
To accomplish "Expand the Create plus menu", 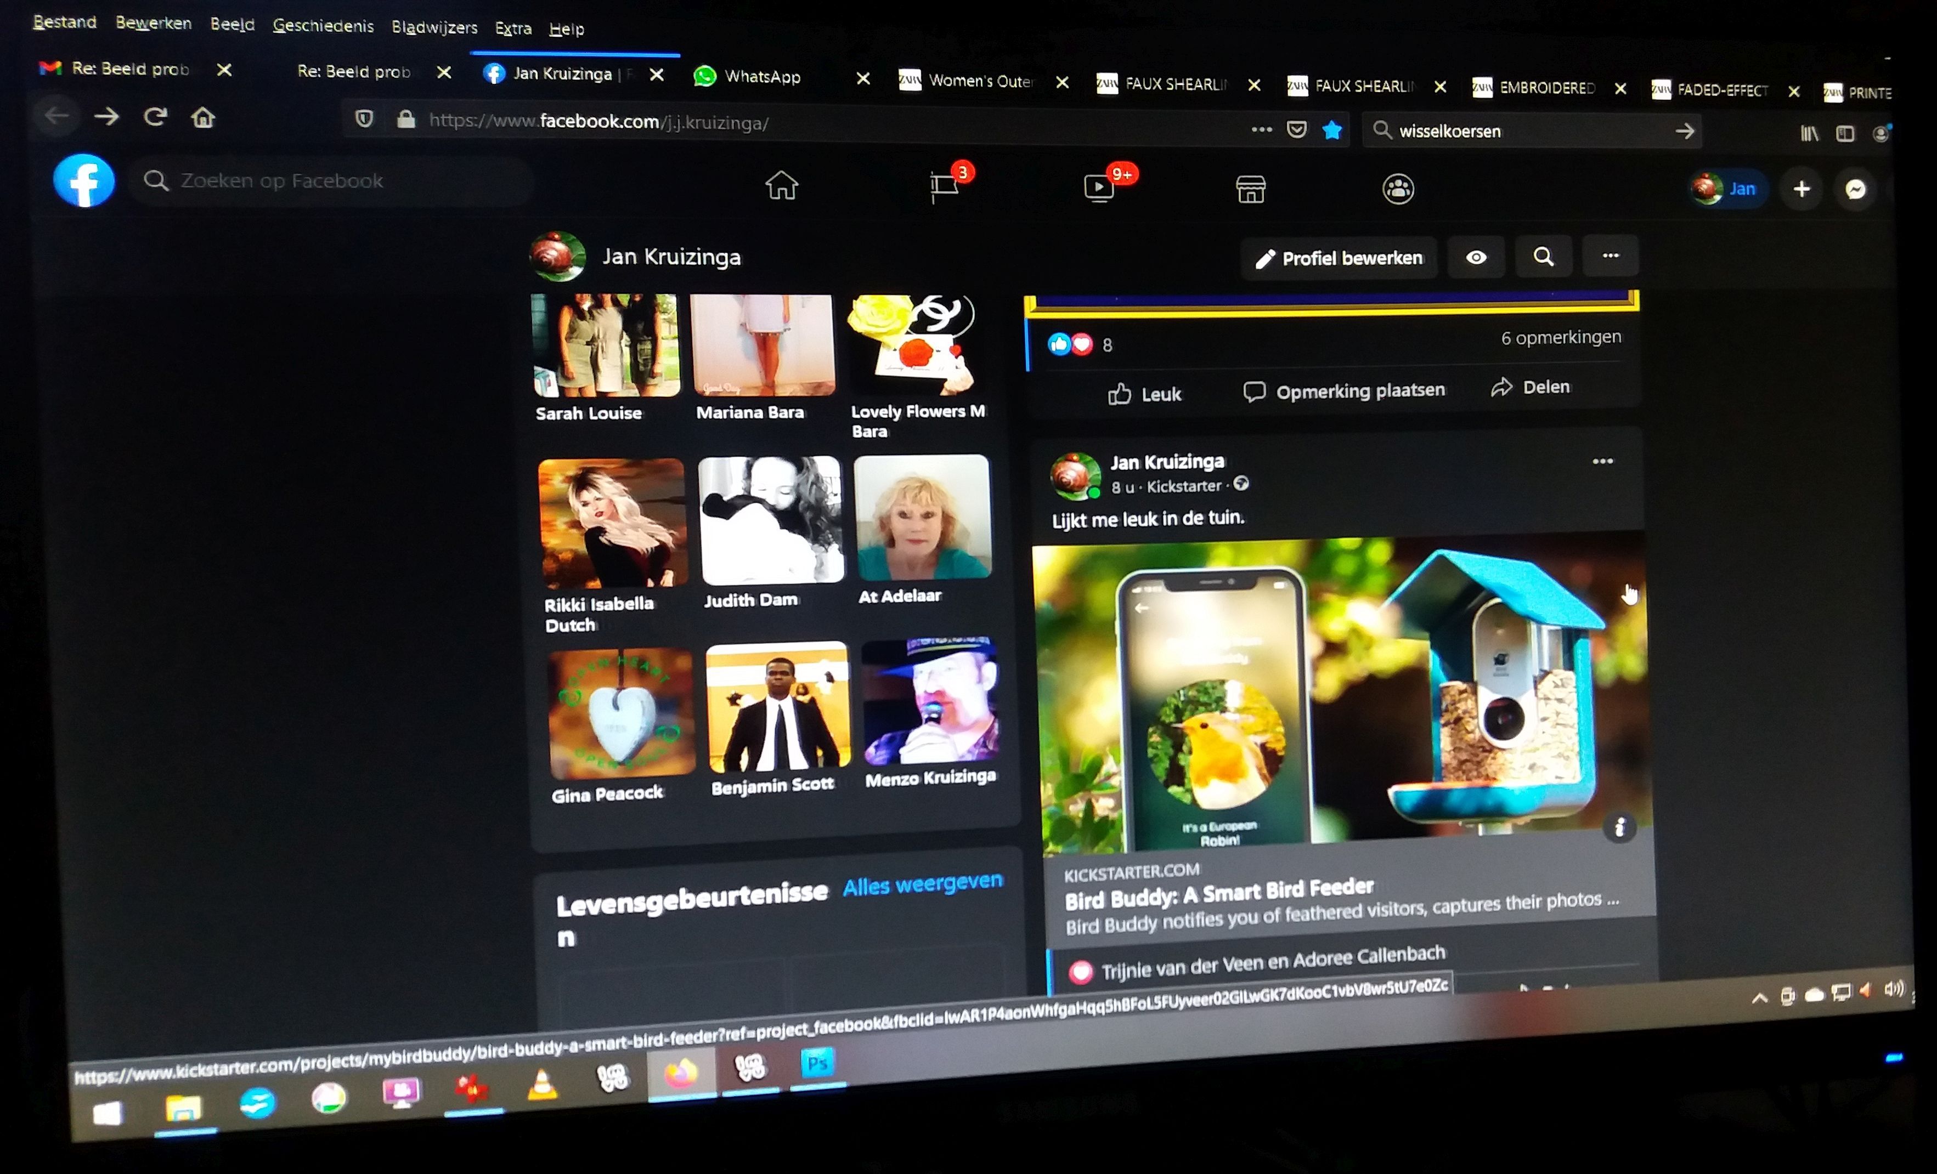I will click(x=1802, y=189).
